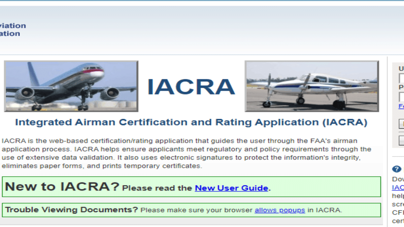
Task: Select the Integrated Airman Certification heading
Action: (192, 122)
